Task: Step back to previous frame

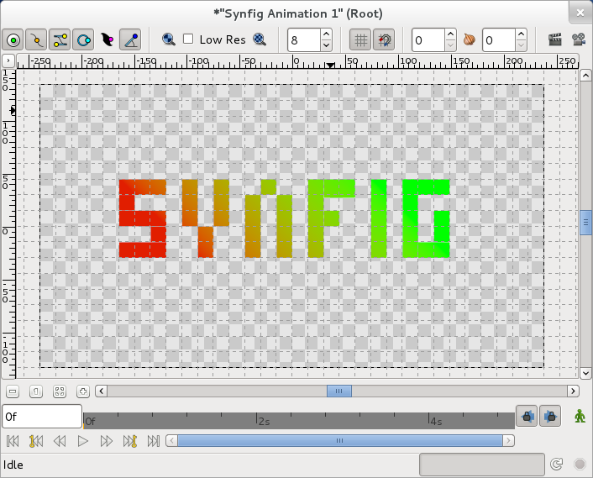Action: point(60,441)
